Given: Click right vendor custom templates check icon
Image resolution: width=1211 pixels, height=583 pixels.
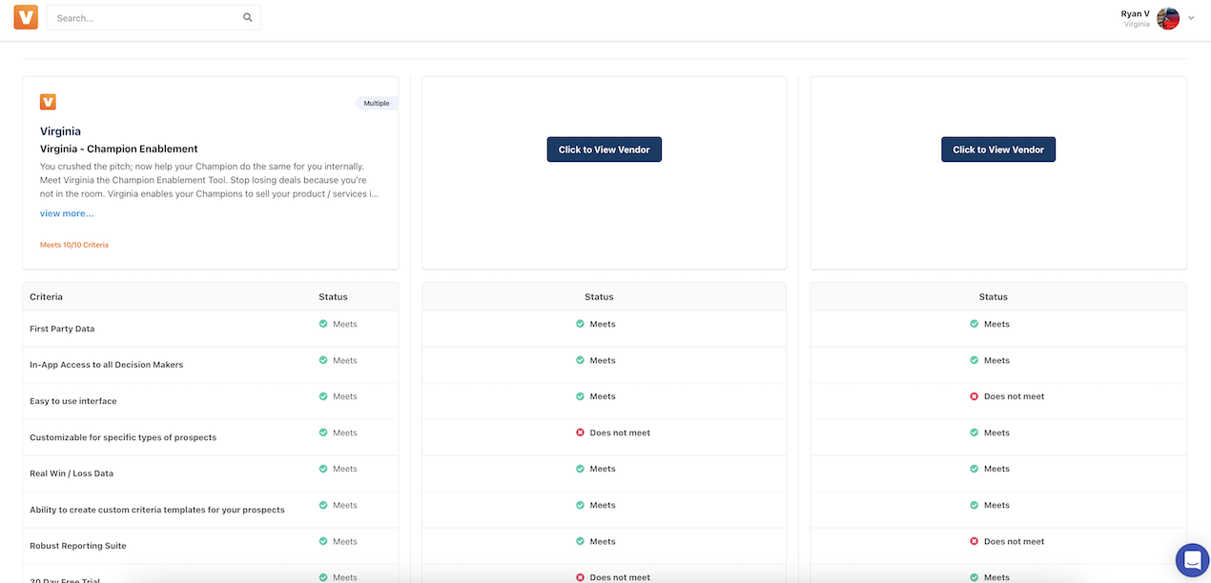Looking at the screenshot, I should point(974,505).
